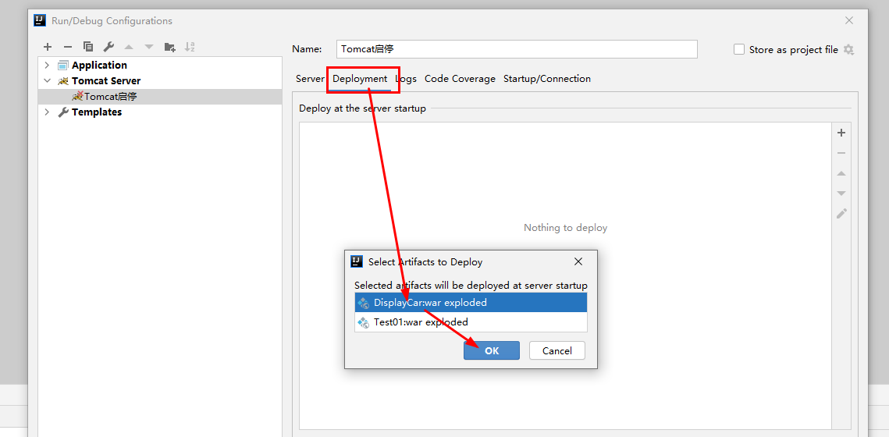Expand the Templates tree node

pyautogui.click(x=47, y=112)
